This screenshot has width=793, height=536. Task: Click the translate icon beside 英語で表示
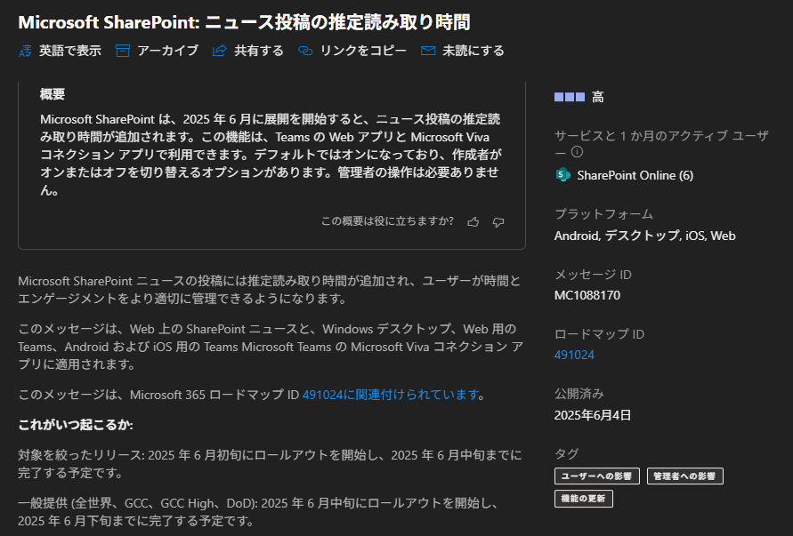pos(25,51)
